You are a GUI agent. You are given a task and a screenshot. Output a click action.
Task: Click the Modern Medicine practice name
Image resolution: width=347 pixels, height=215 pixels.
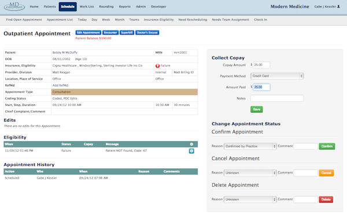tap(290, 6)
